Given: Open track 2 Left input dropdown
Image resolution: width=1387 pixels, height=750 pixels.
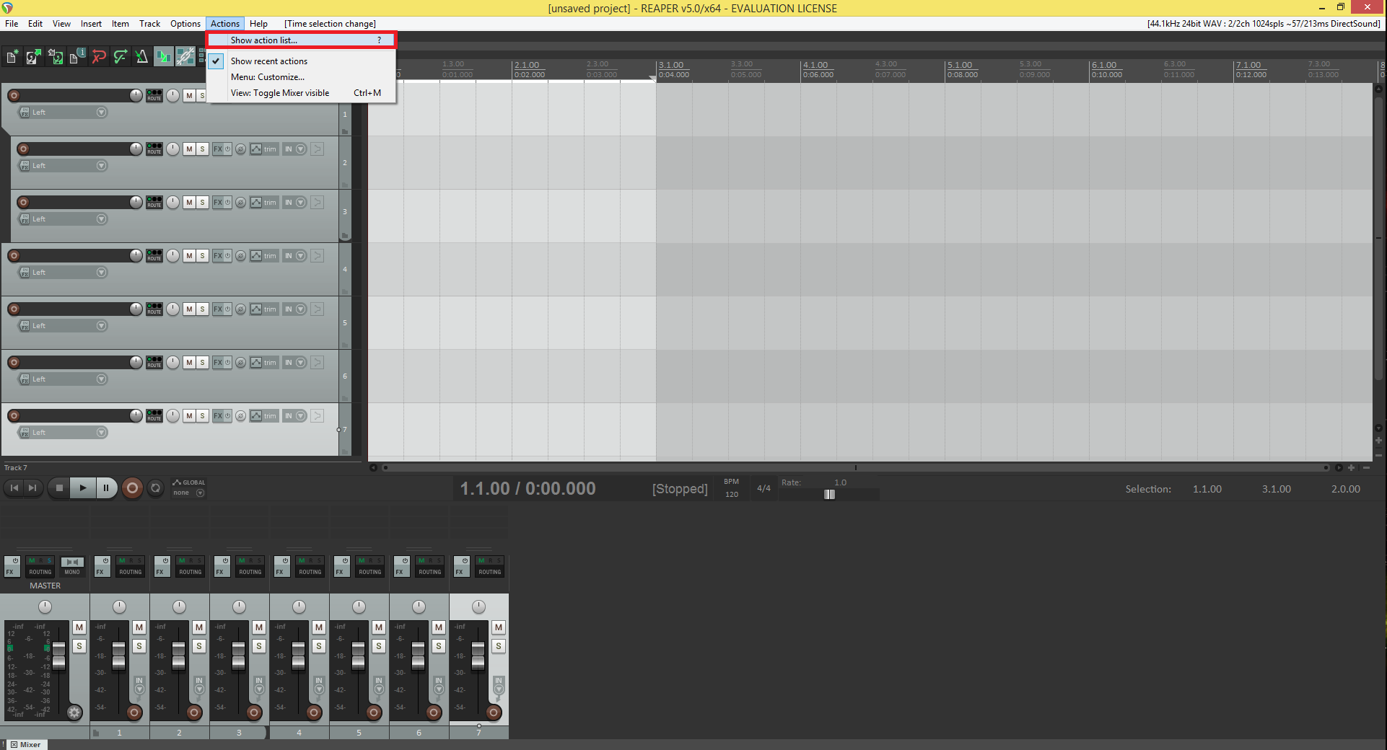Looking at the screenshot, I should coord(101,166).
